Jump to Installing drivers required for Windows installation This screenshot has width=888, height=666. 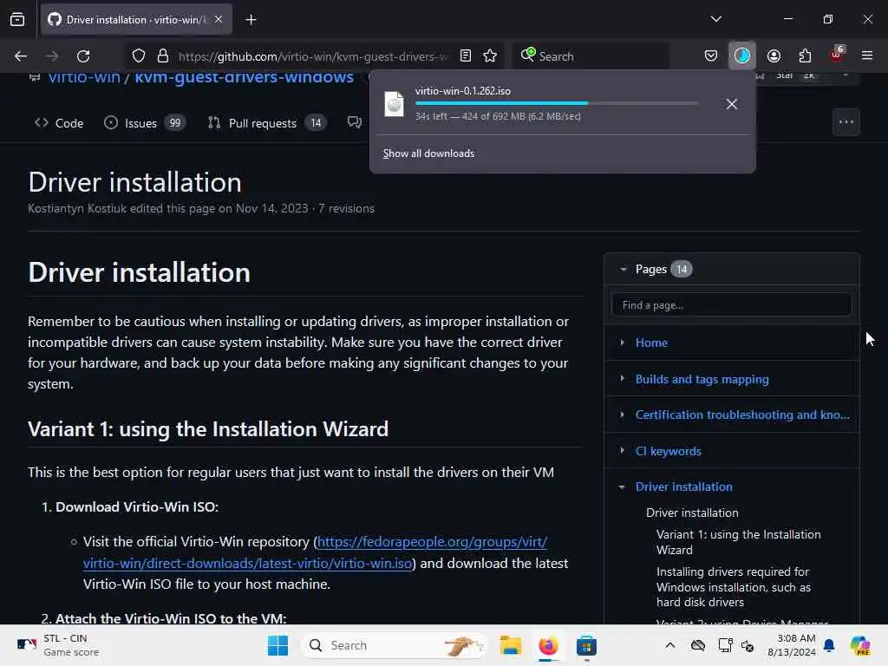(733, 587)
